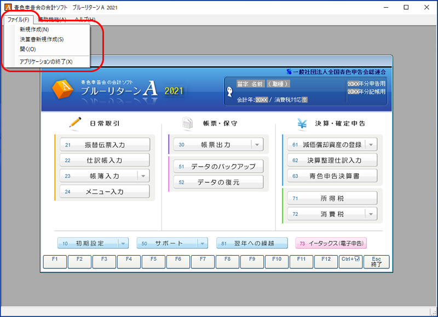Screen dimensions: 438x317
Task: Launch イータックス(電子申告) pink button
Action: point(331,243)
